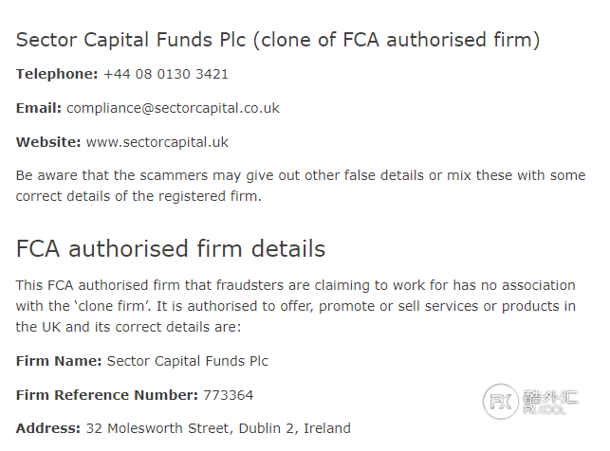Click the bold Email label
The width and height of the screenshot is (610, 451).
tap(39, 108)
